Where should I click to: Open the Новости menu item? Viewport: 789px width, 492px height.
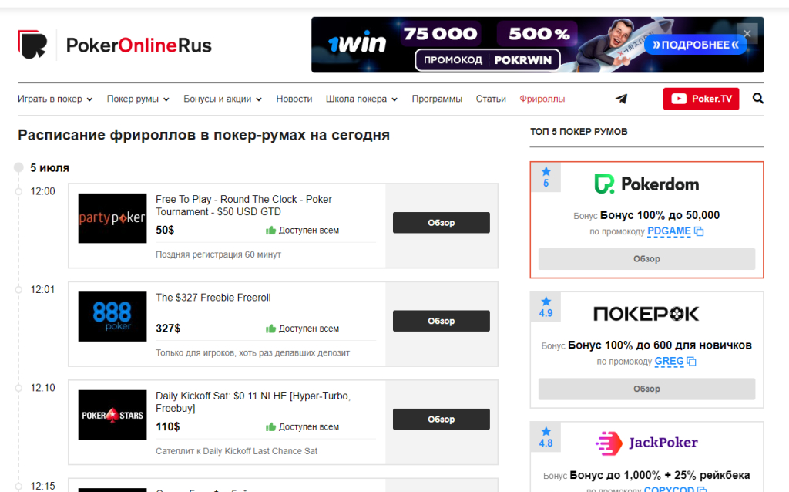pyautogui.click(x=294, y=99)
